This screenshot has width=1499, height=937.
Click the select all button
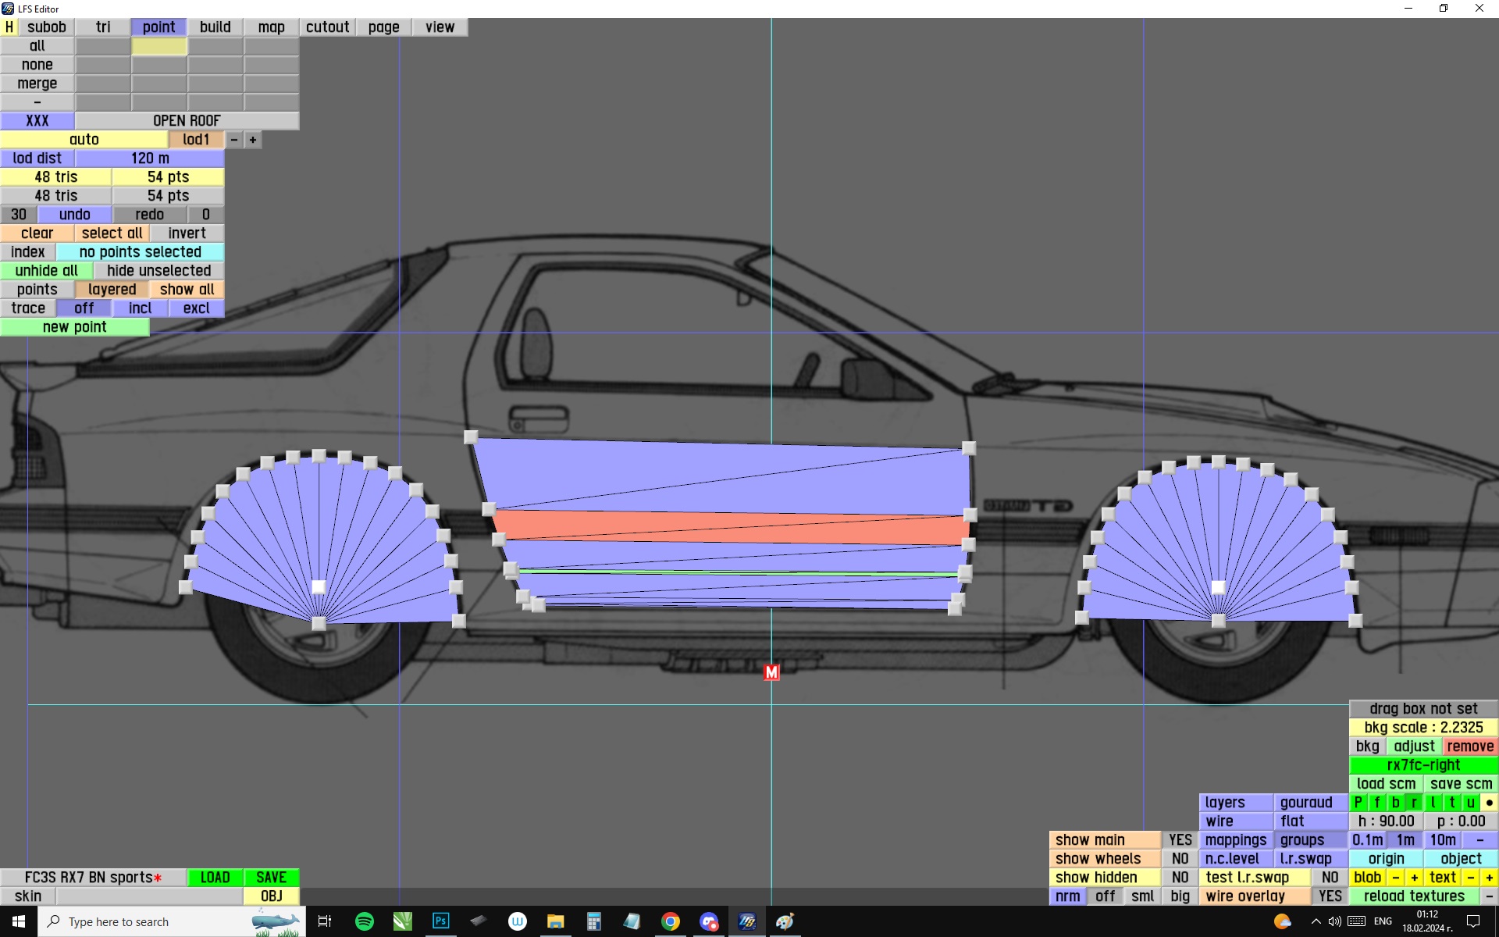[x=112, y=233]
